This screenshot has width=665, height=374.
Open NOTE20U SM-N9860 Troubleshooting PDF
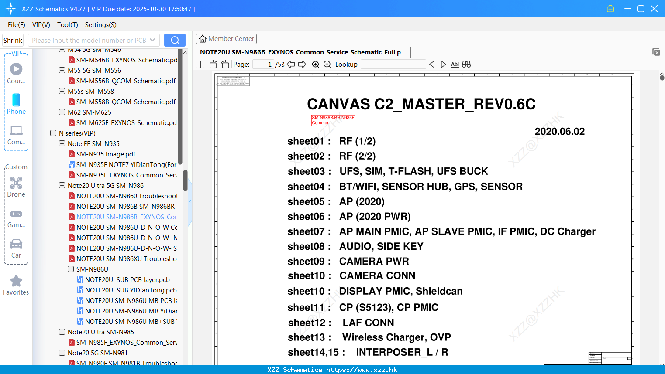pyautogui.click(x=123, y=196)
